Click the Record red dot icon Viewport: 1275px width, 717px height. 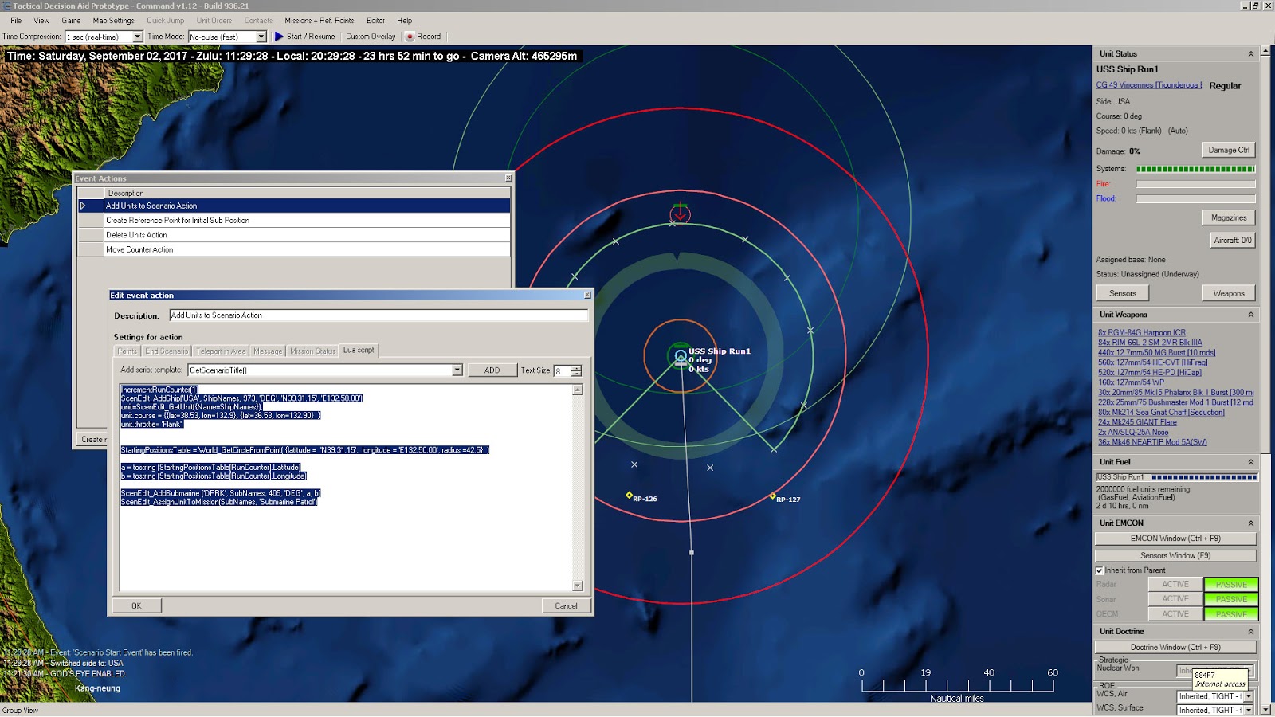[x=410, y=37]
